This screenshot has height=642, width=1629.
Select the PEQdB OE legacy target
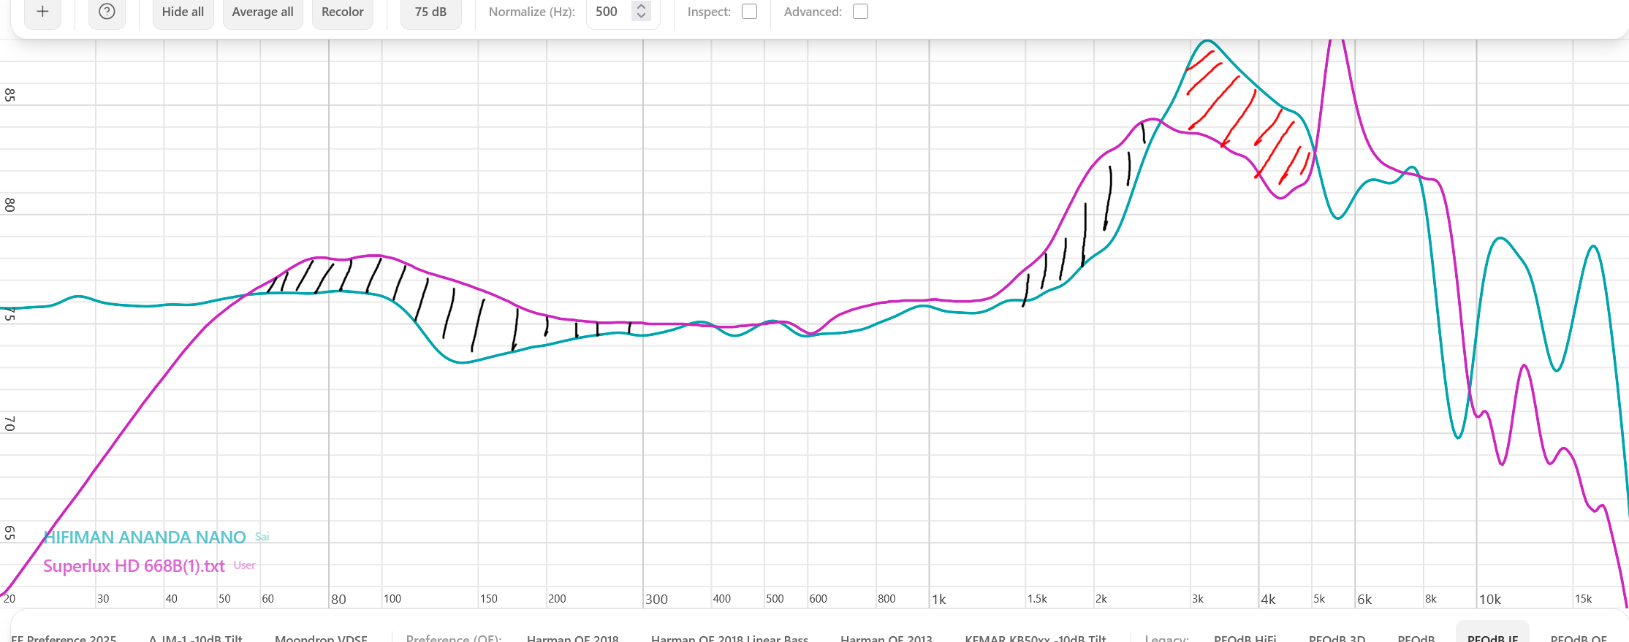[x=1579, y=638]
